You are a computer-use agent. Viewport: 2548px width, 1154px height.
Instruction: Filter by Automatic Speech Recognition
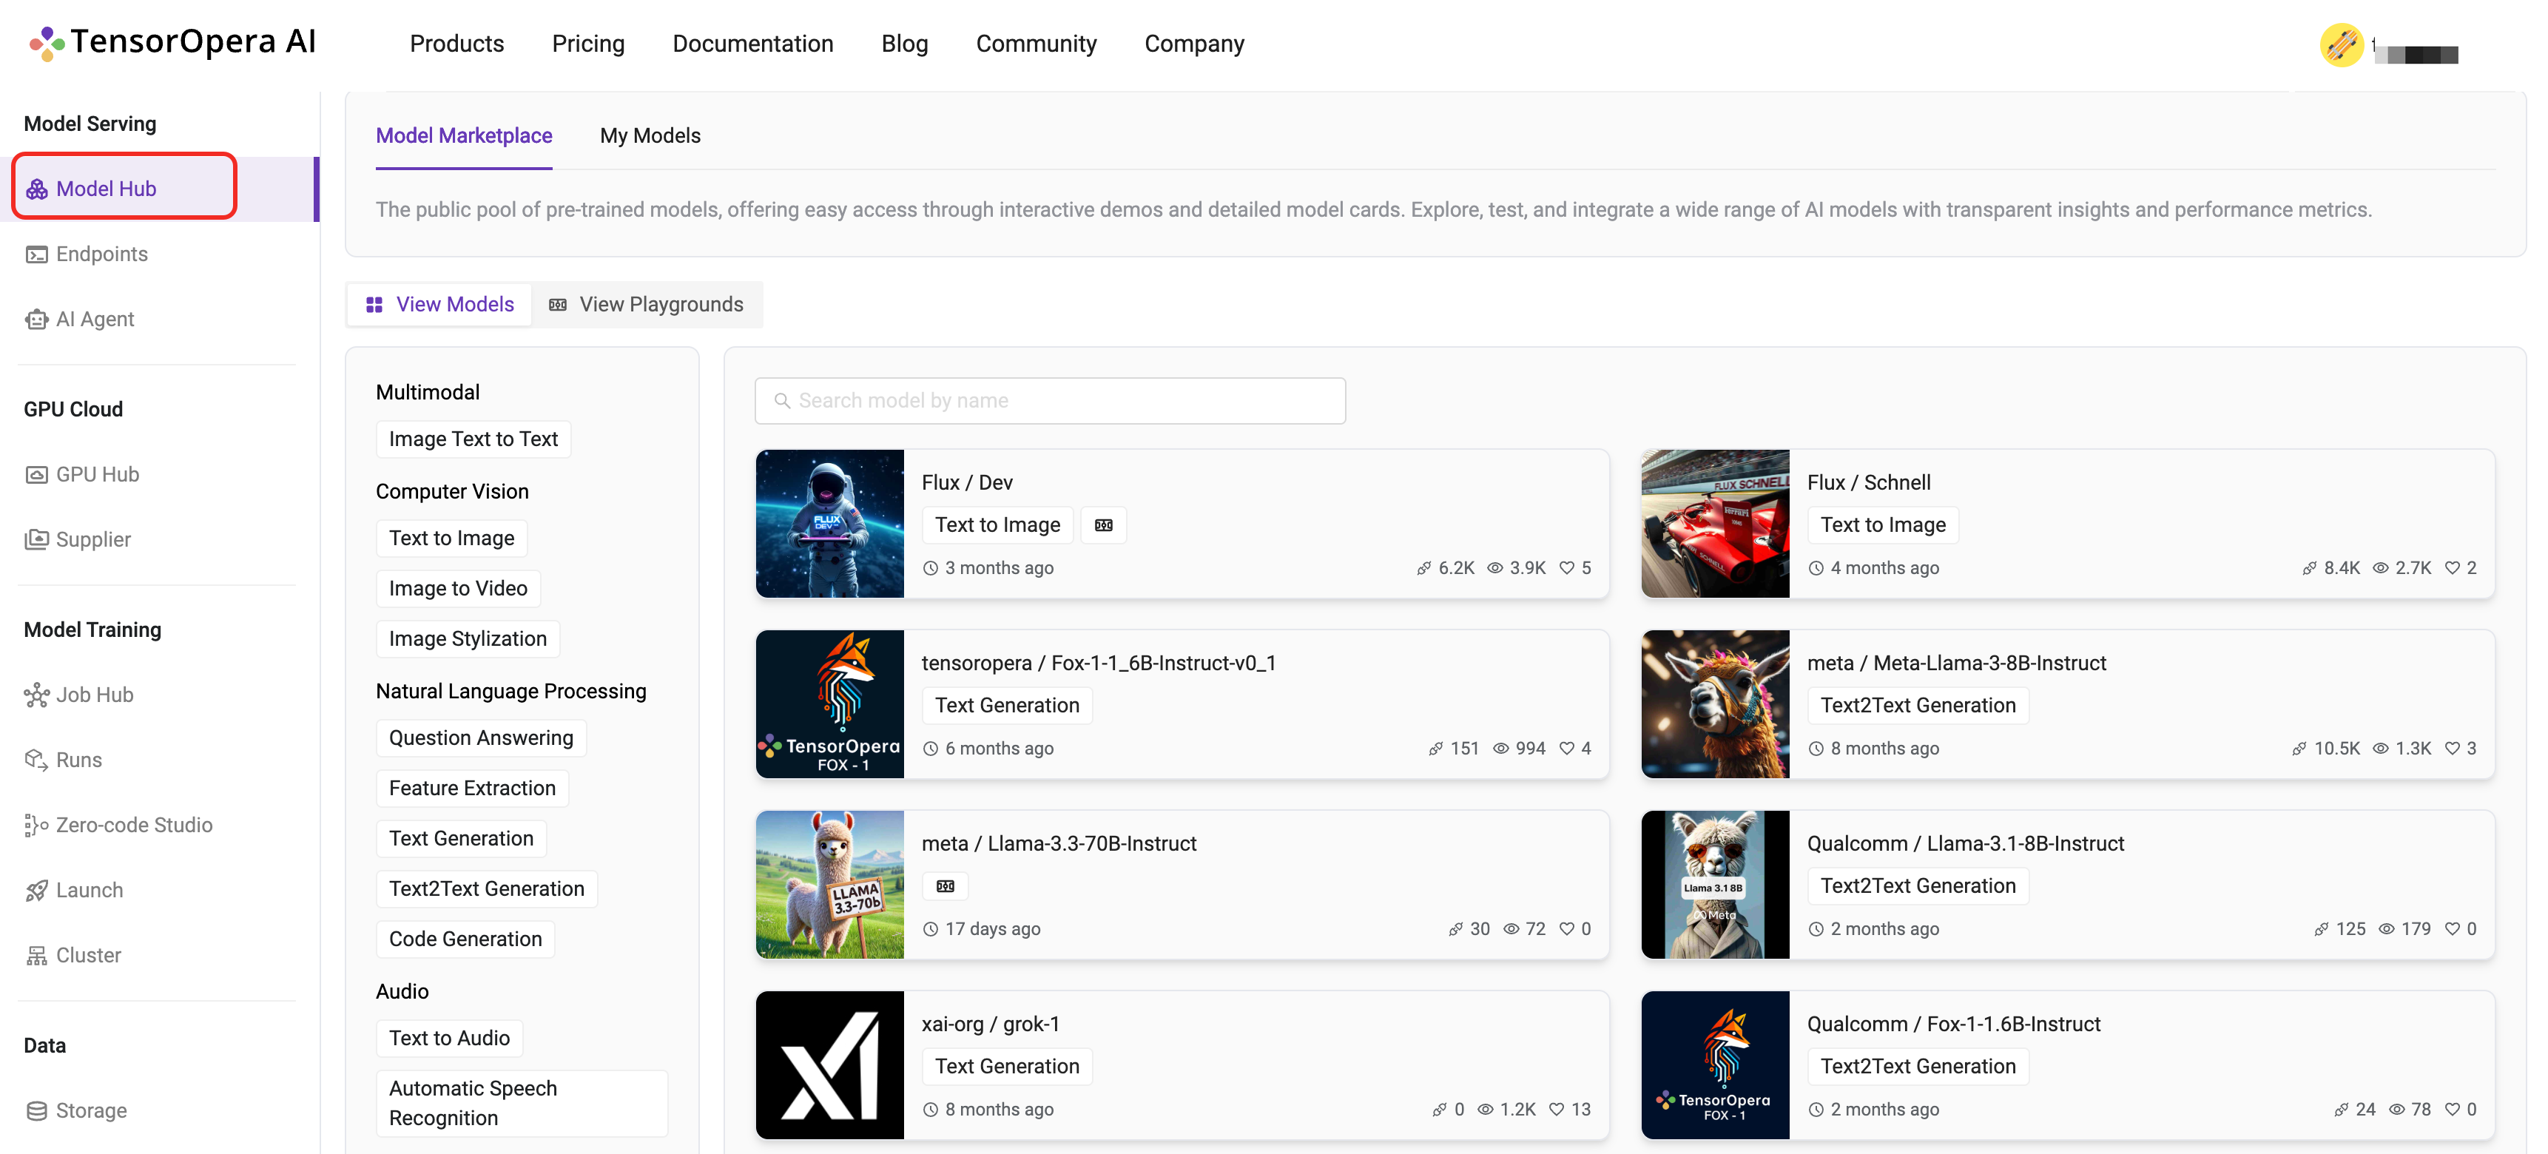pos(522,1104)
